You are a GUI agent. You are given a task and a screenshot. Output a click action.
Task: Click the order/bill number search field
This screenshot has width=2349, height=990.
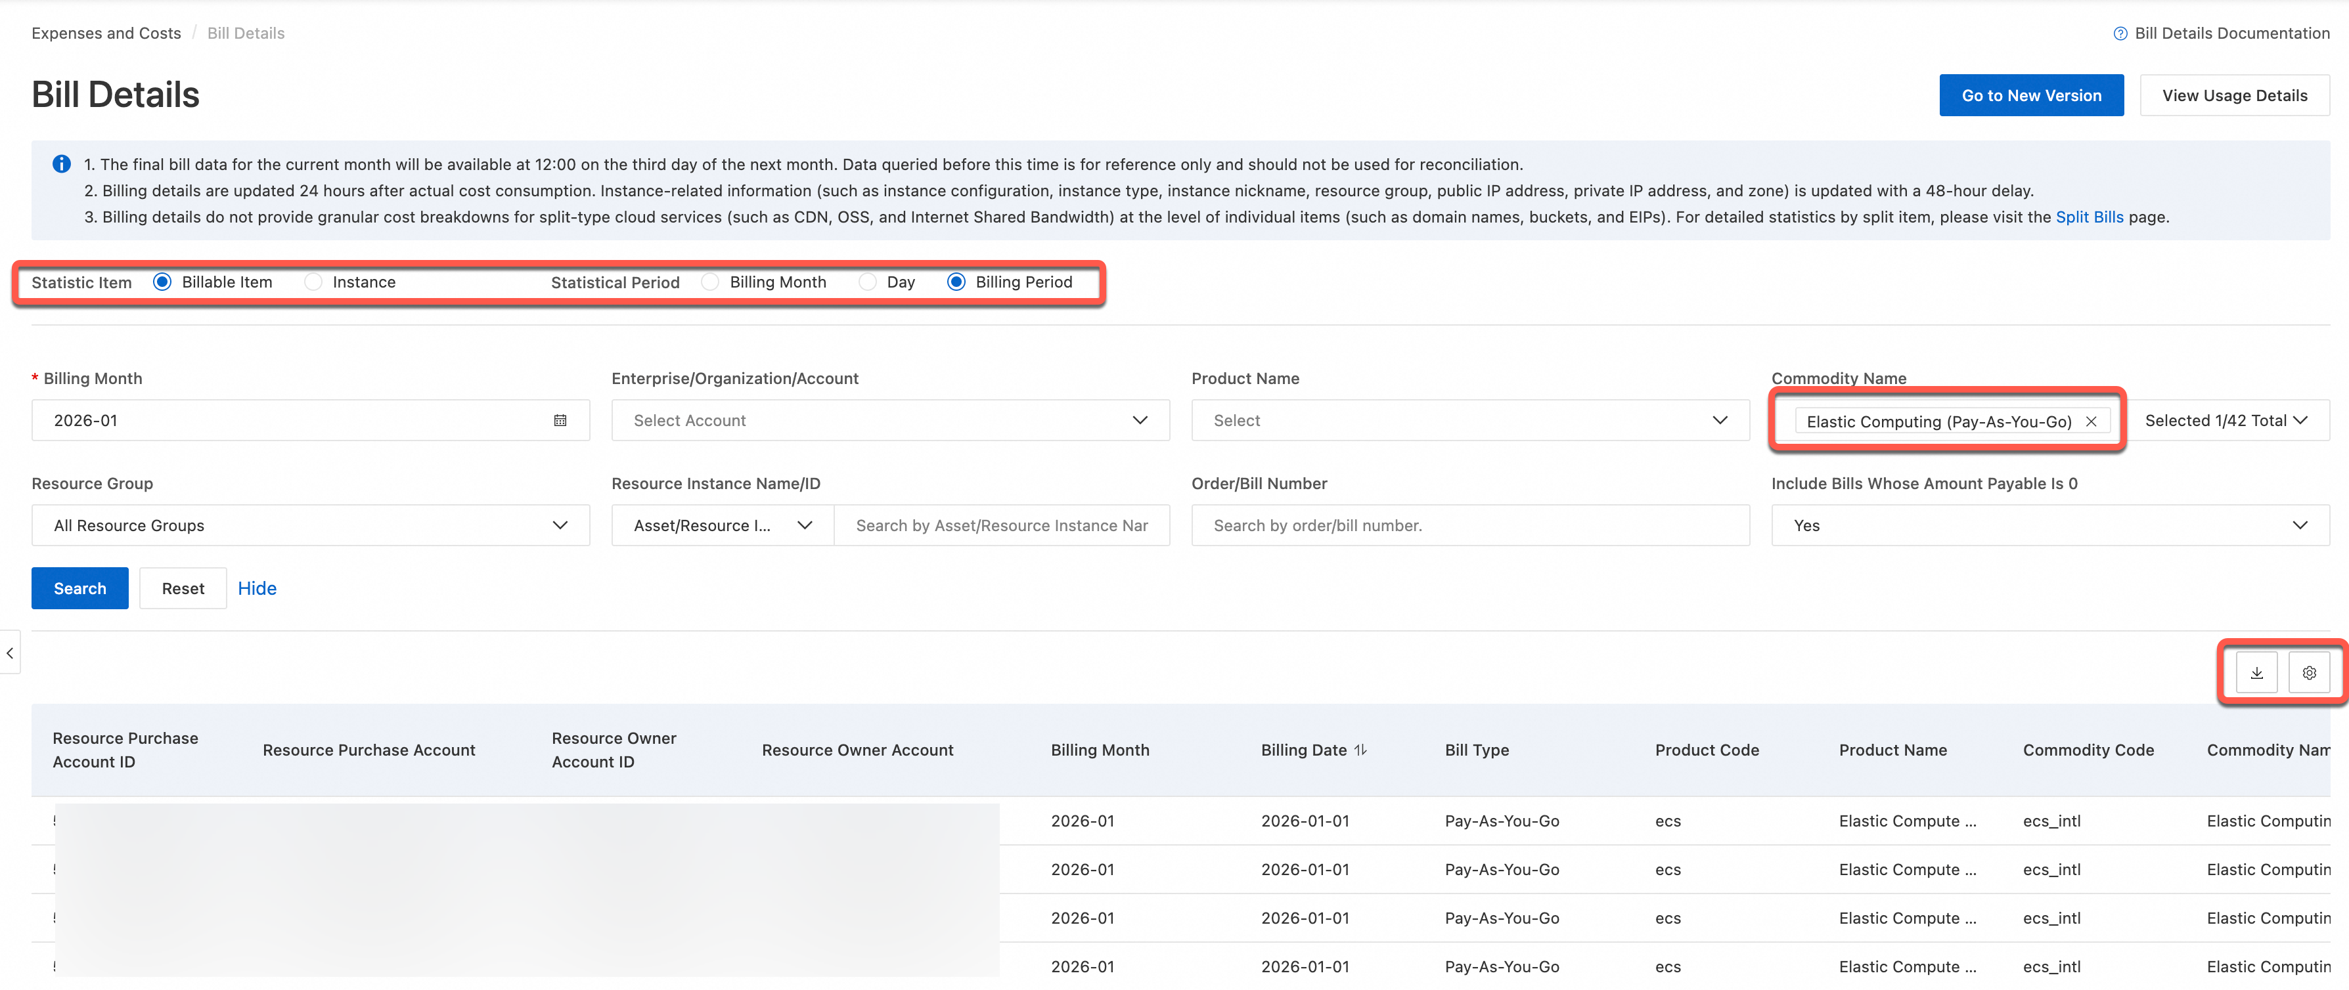pos(1469,525)
